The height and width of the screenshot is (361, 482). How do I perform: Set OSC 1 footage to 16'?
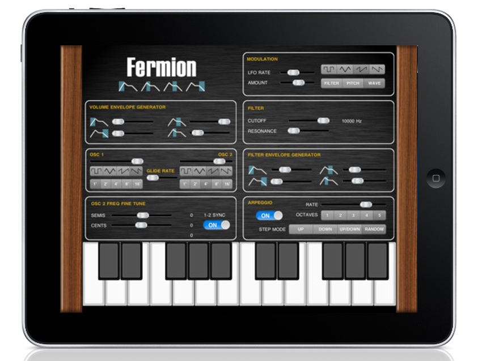click(x=137, y=184)
